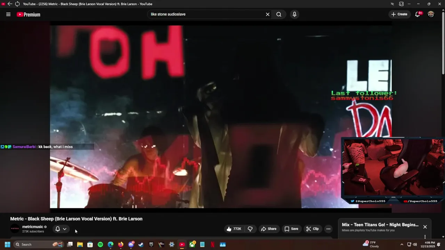
Task: Open Microsoft Edge from taskbar
Action: [111, 244]
